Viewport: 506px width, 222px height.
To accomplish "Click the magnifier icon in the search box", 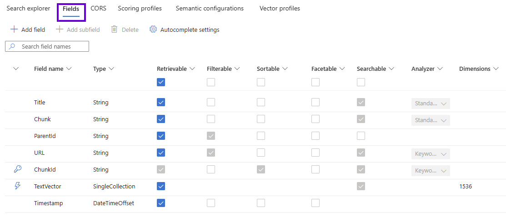I will [12, 46].
